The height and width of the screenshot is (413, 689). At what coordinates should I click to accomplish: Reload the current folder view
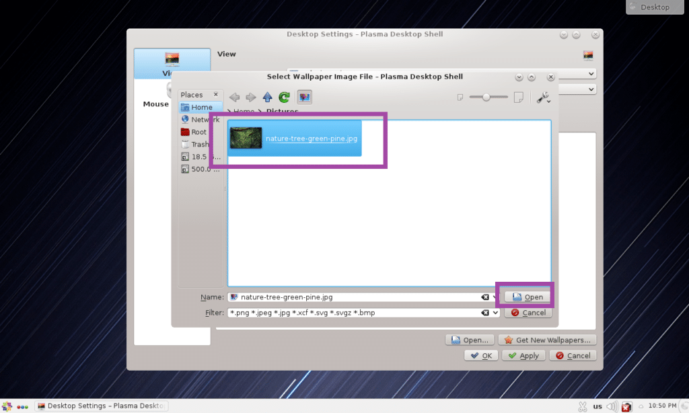pos(283,97)
